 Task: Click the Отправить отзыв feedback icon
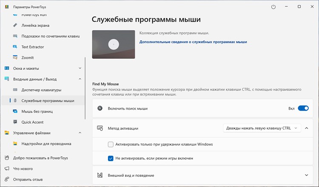click(7, 179)
